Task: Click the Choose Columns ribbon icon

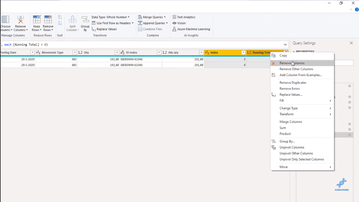Action: coord(5,20)
